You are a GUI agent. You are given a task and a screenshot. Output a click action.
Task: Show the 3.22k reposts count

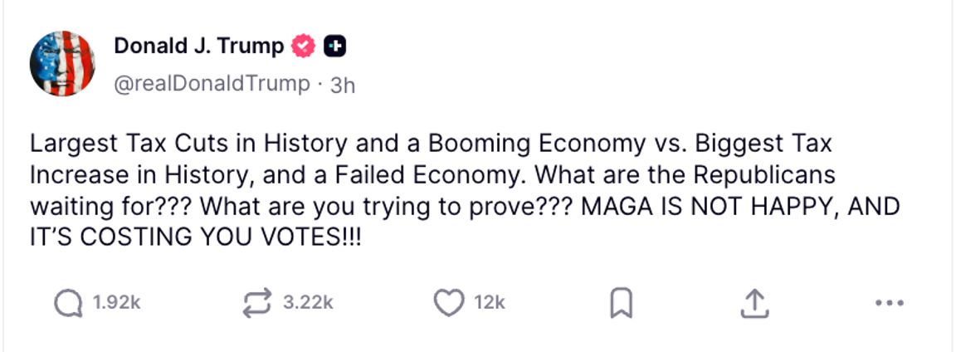[308, 304]
